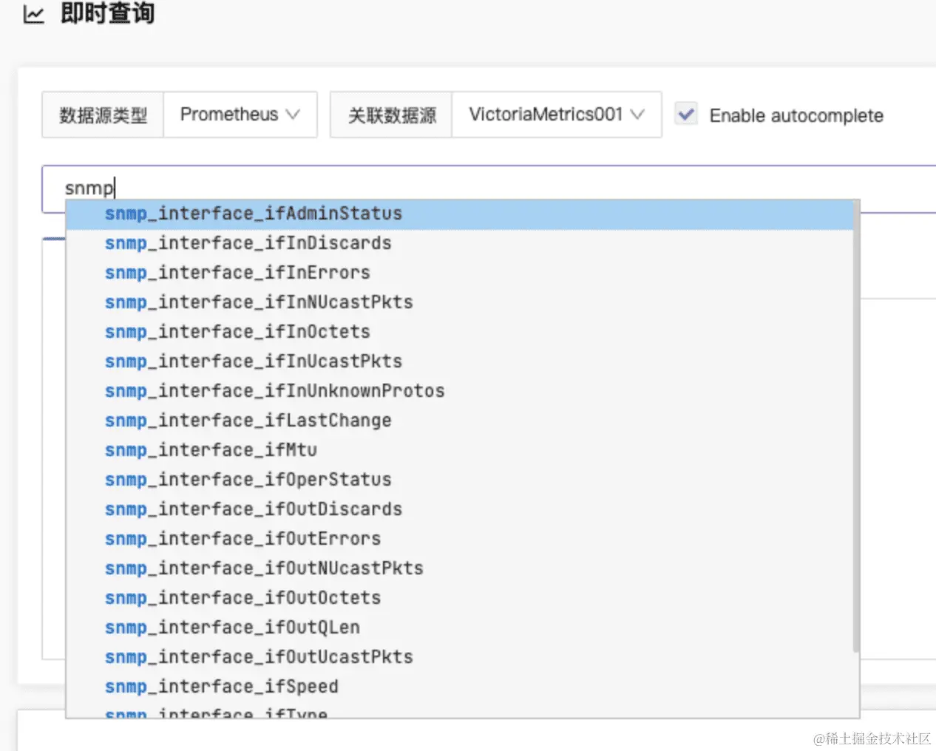Click the 即时查询 page title
936x751 pixels.
(x=108, y=13)
